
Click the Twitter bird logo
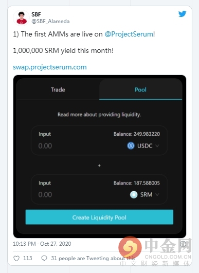[x=182, y=14]
